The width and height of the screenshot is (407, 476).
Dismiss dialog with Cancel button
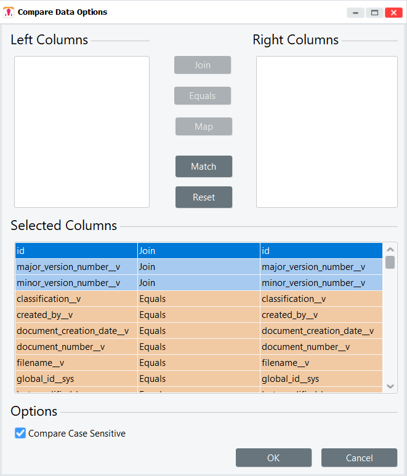click(359, 458)
